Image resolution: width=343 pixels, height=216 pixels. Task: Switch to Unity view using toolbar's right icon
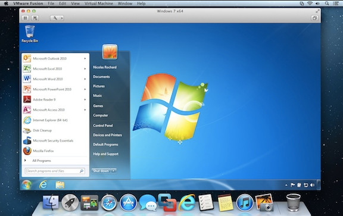pyautogui.click(x=314, y=18)
